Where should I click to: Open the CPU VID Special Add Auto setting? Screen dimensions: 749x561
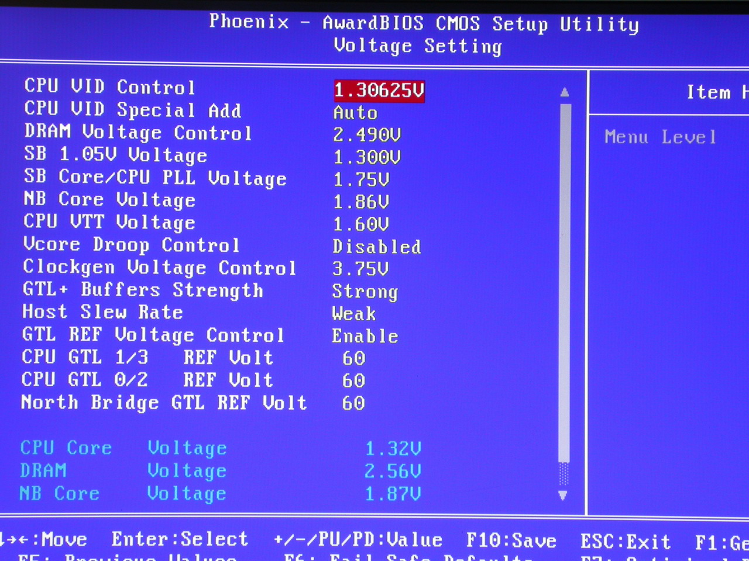[x=355, y=113]
